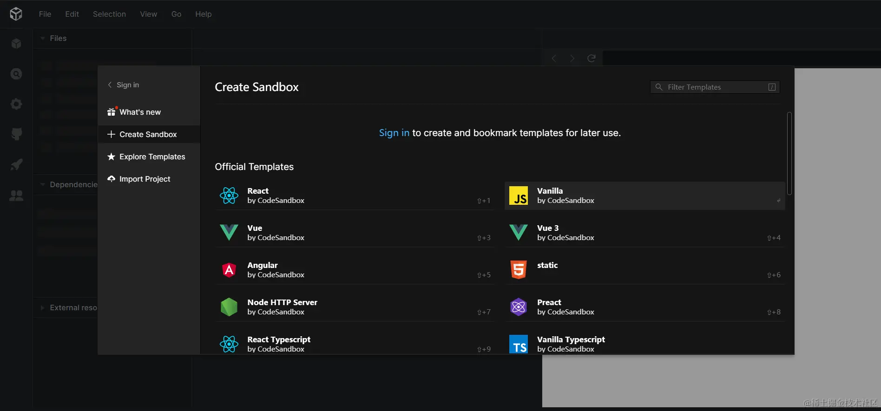Collapse the Dependencies section
Viewport: 881px width, 411px height.
43,184
